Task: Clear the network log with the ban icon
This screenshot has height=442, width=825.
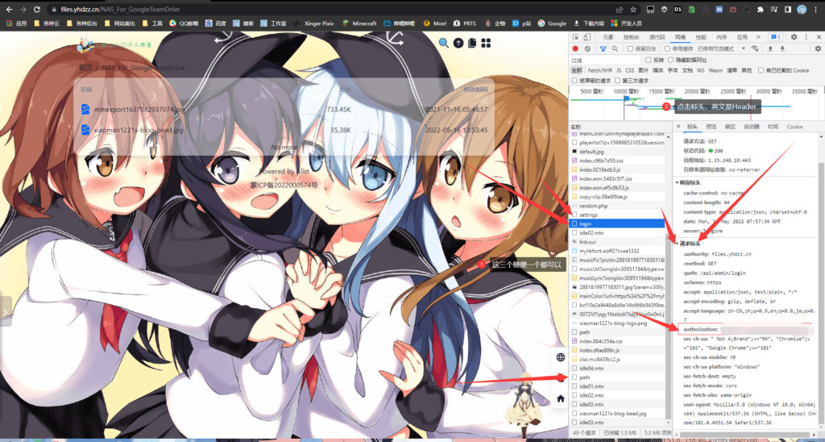Action: click(587, 48)
